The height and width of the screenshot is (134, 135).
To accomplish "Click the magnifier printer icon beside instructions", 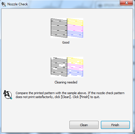I will (8, 95).
